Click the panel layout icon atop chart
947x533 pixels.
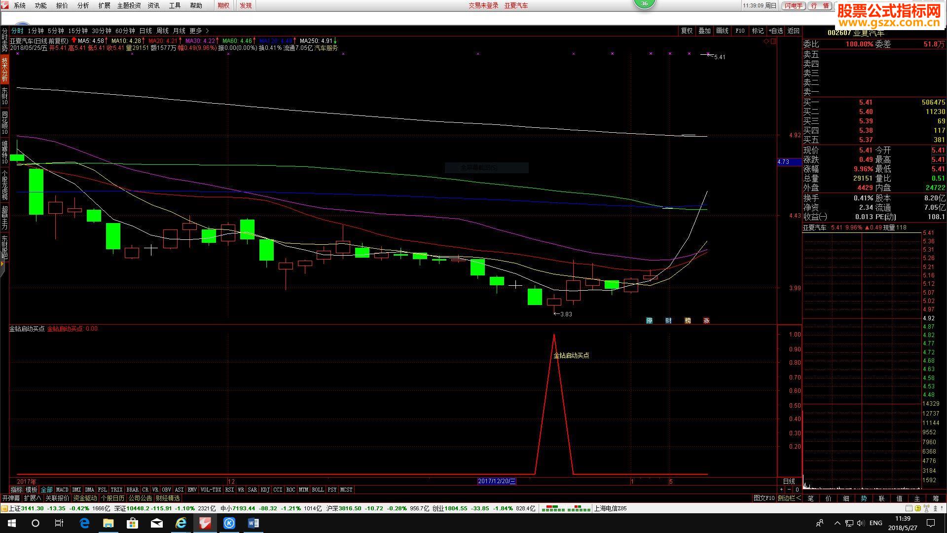773,41
